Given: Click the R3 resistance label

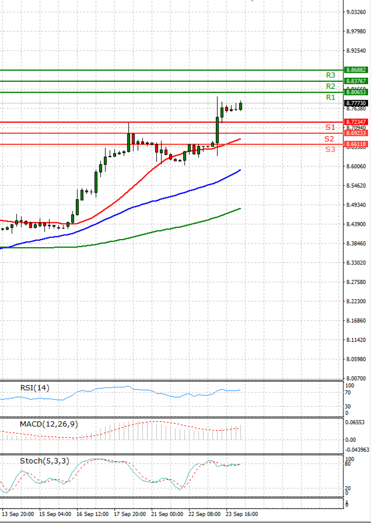Looking at the screenshot, I should click(x=331, y=75).
